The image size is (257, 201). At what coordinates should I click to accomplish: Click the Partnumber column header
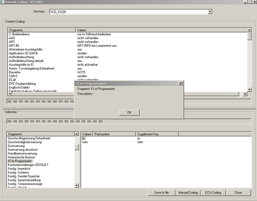click(x=114, y=134)
